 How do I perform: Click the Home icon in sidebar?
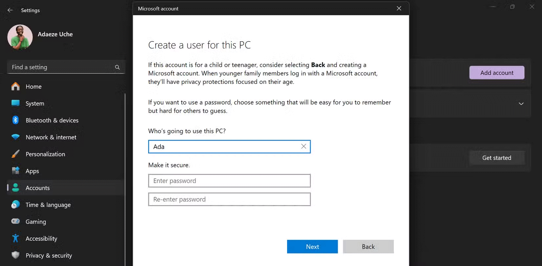(x=15, y=86)
